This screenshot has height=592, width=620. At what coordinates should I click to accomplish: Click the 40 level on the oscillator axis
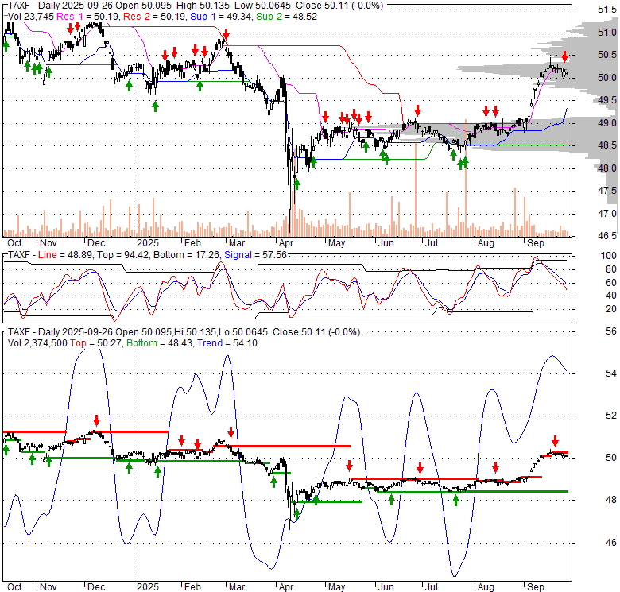coord(611,296)
